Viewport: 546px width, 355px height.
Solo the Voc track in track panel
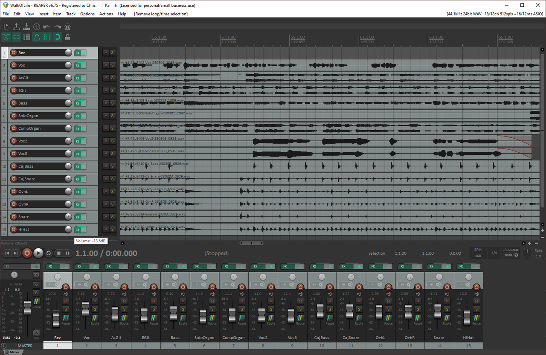pyautogui.click(x=113, y=65)
